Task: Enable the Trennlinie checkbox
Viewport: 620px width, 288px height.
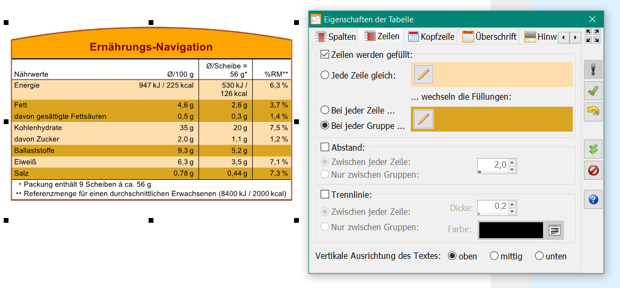Action: coord(325,194)
